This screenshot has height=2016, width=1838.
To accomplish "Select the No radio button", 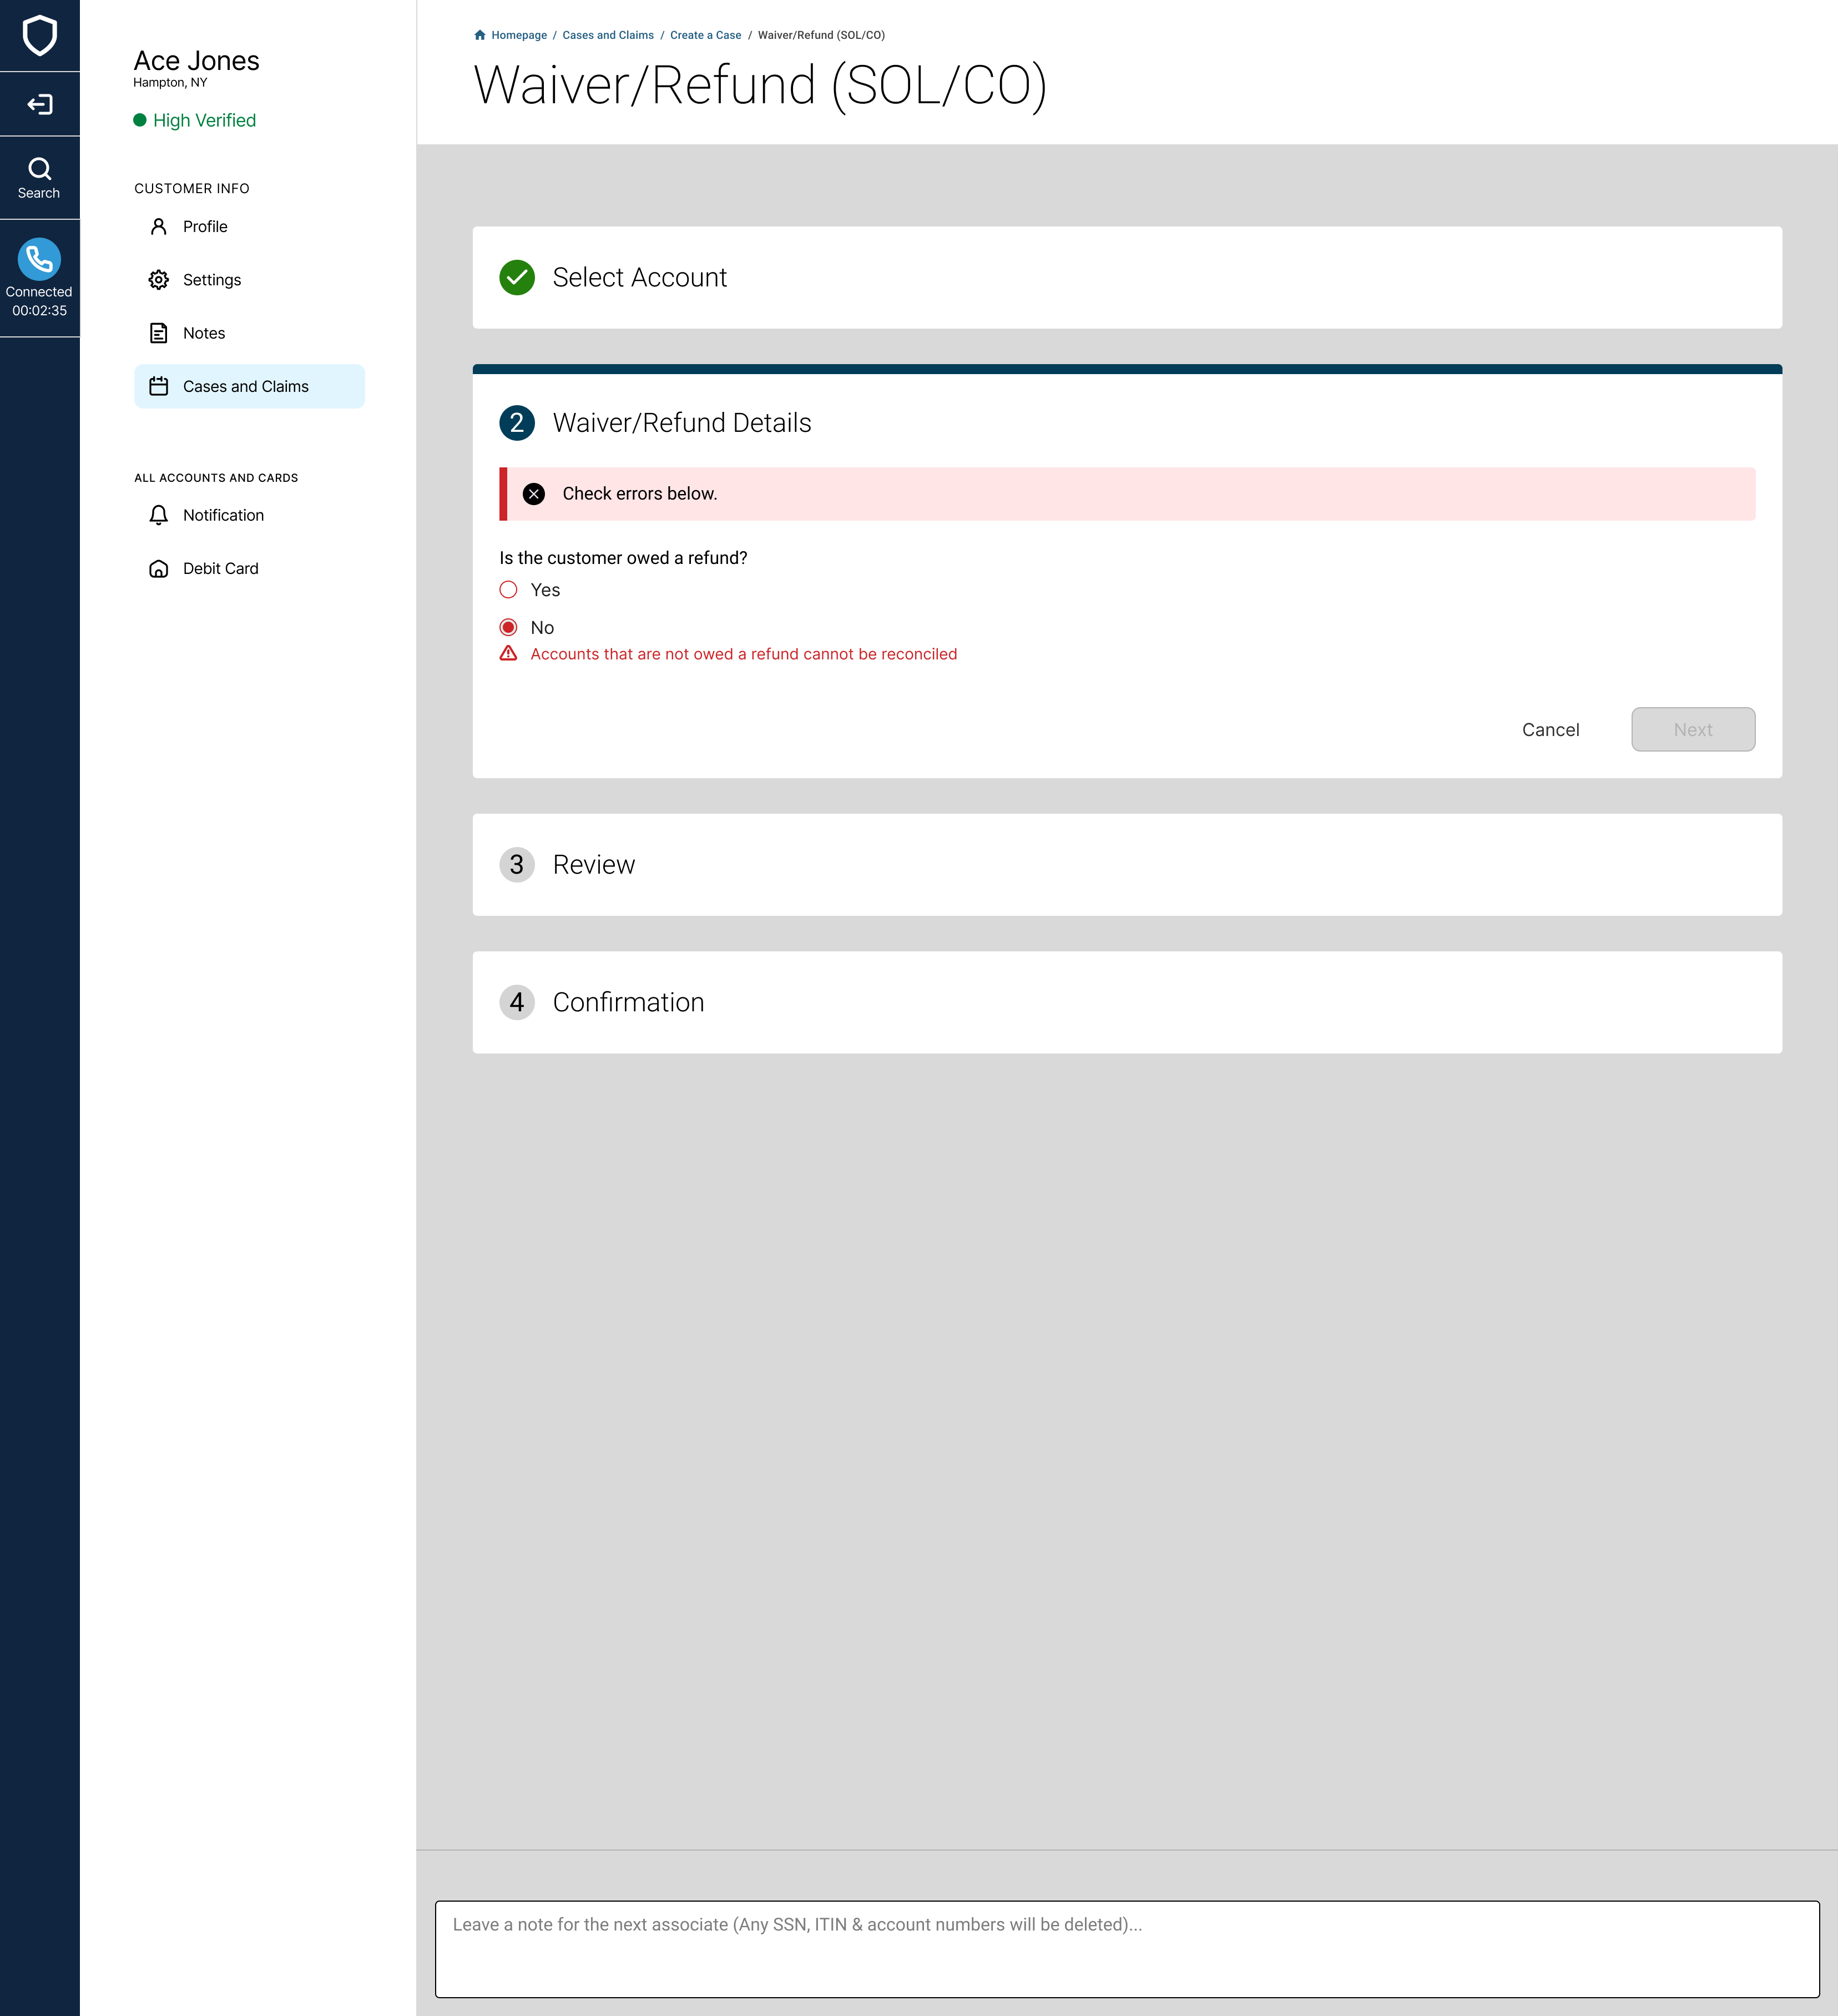I will point(508,628).
